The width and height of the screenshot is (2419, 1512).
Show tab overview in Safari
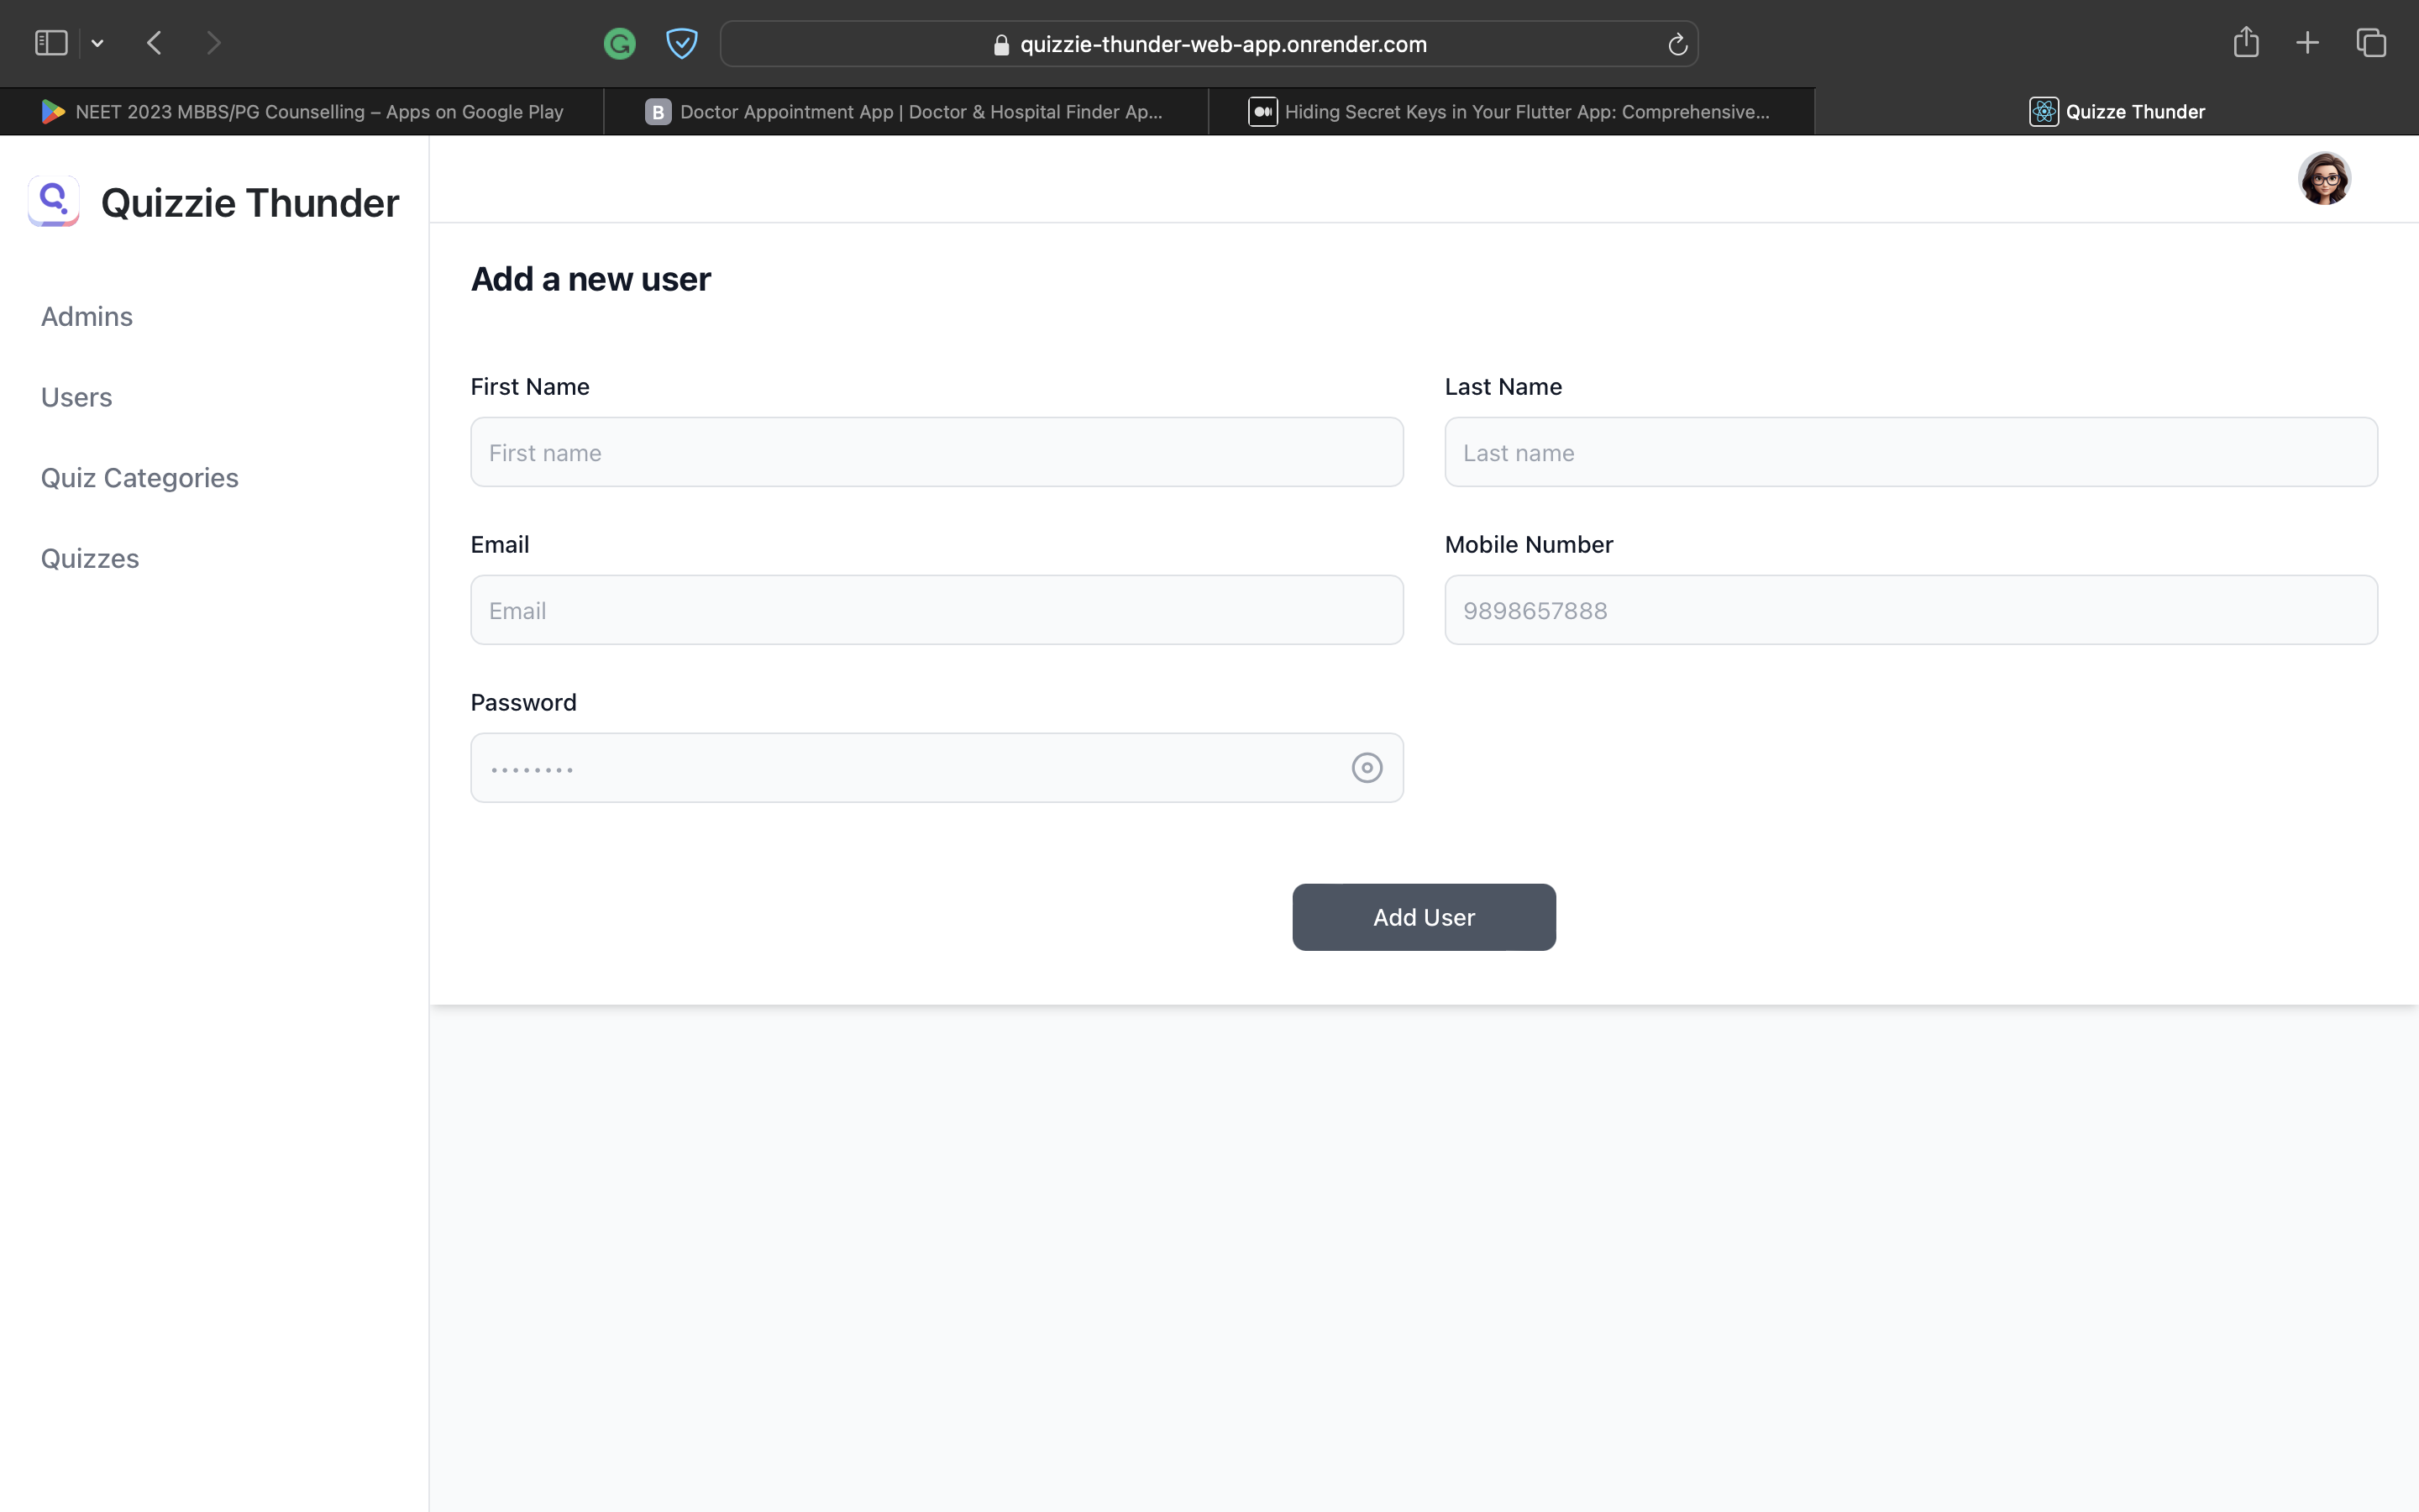pos(2370,42)
